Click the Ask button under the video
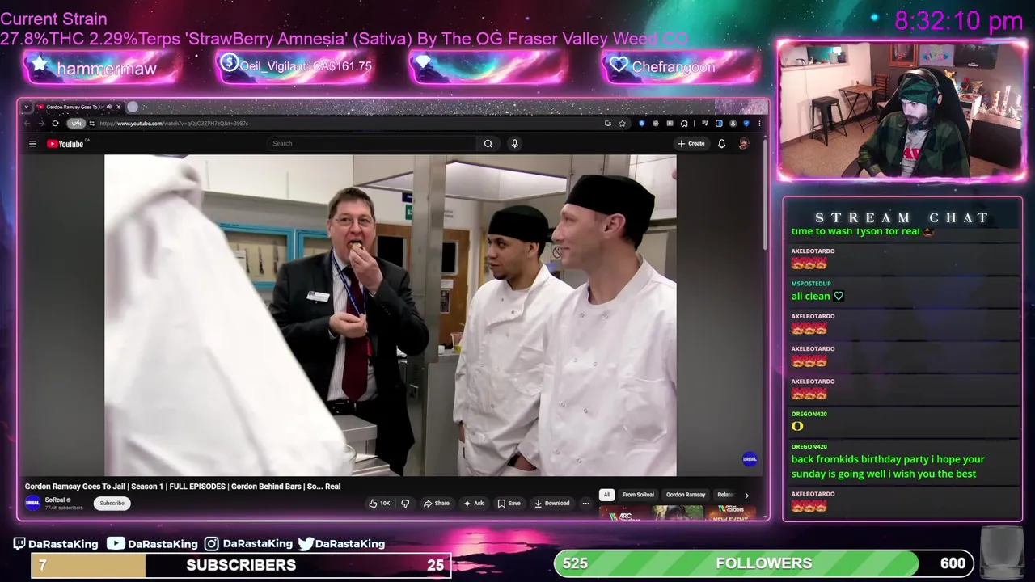Screen dimensions: 1035x582 click(x=473, y=504)
